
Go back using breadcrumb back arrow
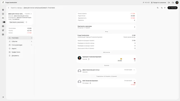click(x=9, y=8)
